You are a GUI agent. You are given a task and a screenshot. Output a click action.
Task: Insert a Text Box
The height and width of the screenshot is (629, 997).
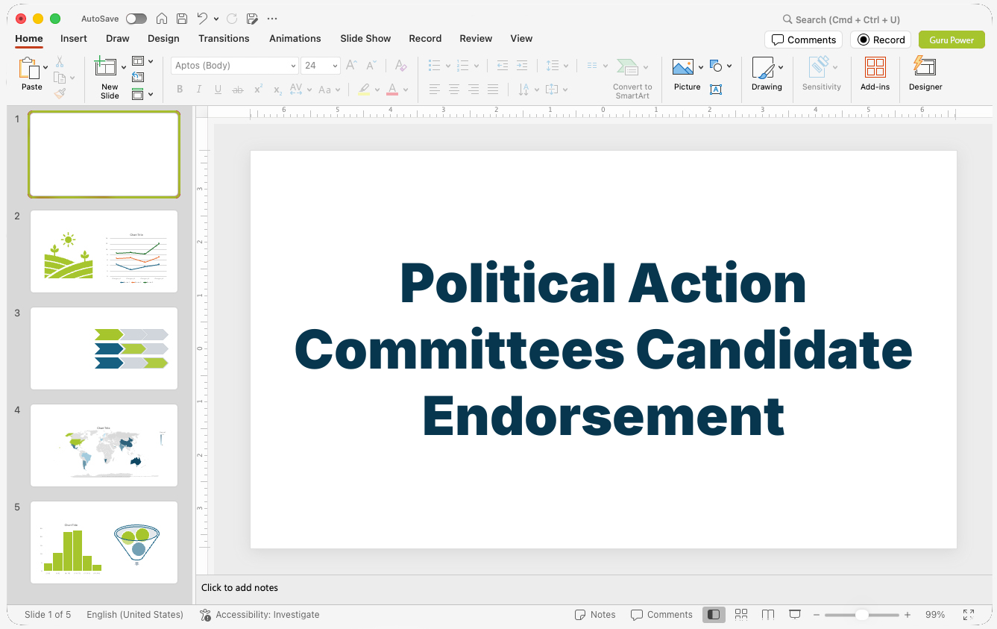pos(716,90)
